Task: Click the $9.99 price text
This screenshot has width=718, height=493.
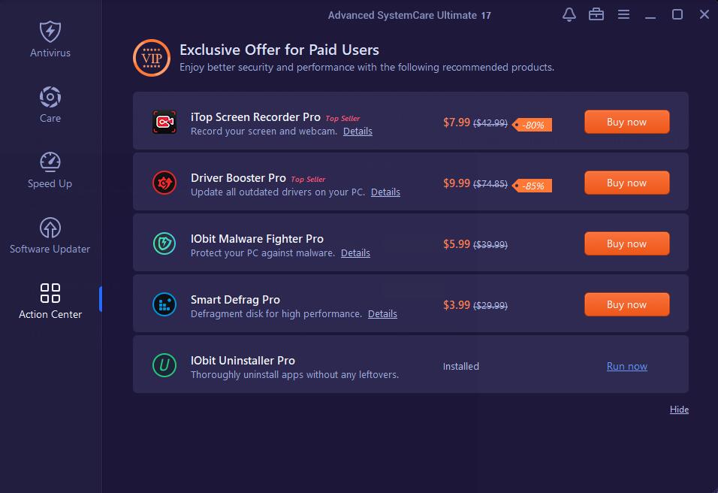Action: (457, 183)
